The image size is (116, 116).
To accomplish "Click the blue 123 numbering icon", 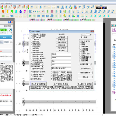I will [12, 16].
